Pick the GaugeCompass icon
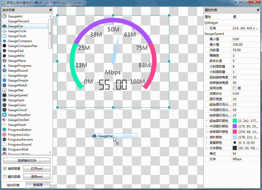Viewport: 262px width, 190px height. coord(4,41)
